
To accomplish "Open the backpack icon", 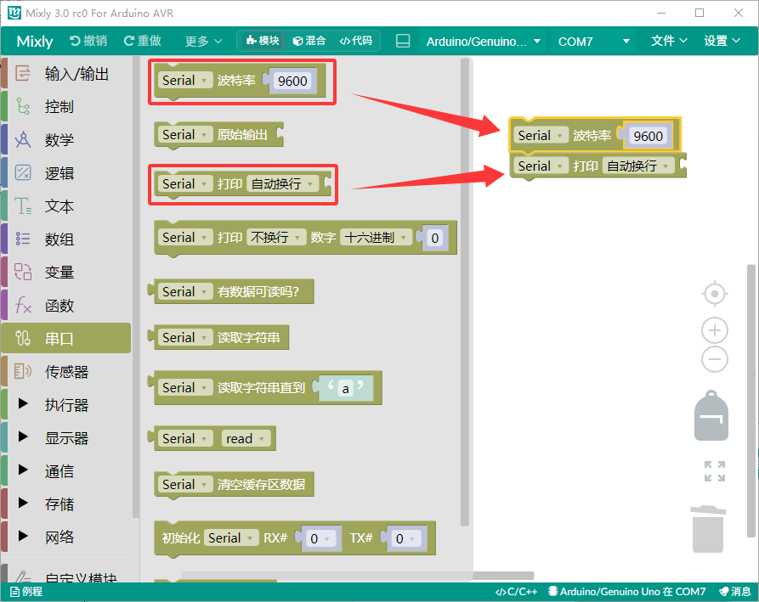I will [711, 415].
